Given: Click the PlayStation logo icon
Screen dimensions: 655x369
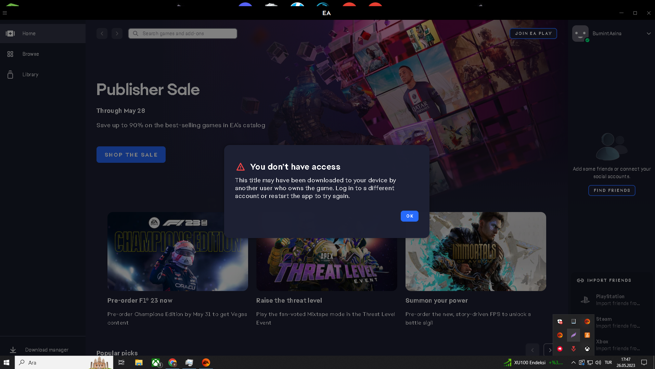Looking at the screenshot, I should pyautogui.click(x=585, y=300).
